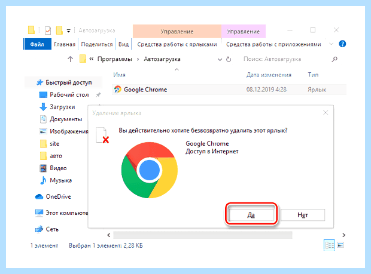371x274 pixels.
Task: Click the properties checkmark icon in title bar
Action: click(x=48, y=30)
